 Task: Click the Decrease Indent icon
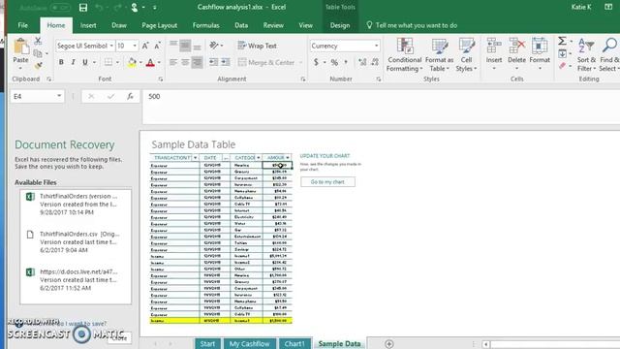[213, 62]
